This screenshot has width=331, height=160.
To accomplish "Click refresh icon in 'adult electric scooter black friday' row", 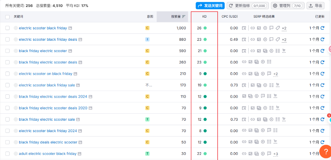I will [x=322, y=153].
